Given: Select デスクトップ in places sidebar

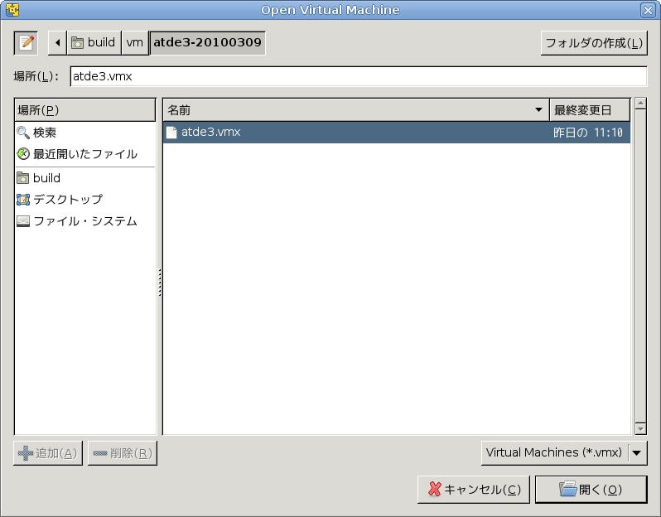Looking at the screenshot, I should click(x=85, y=199).
